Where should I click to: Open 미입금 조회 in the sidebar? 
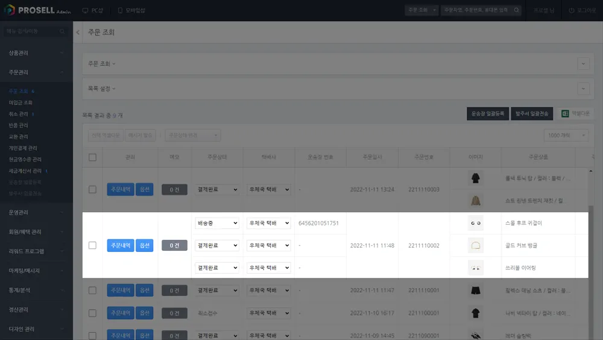pos(21,102)
